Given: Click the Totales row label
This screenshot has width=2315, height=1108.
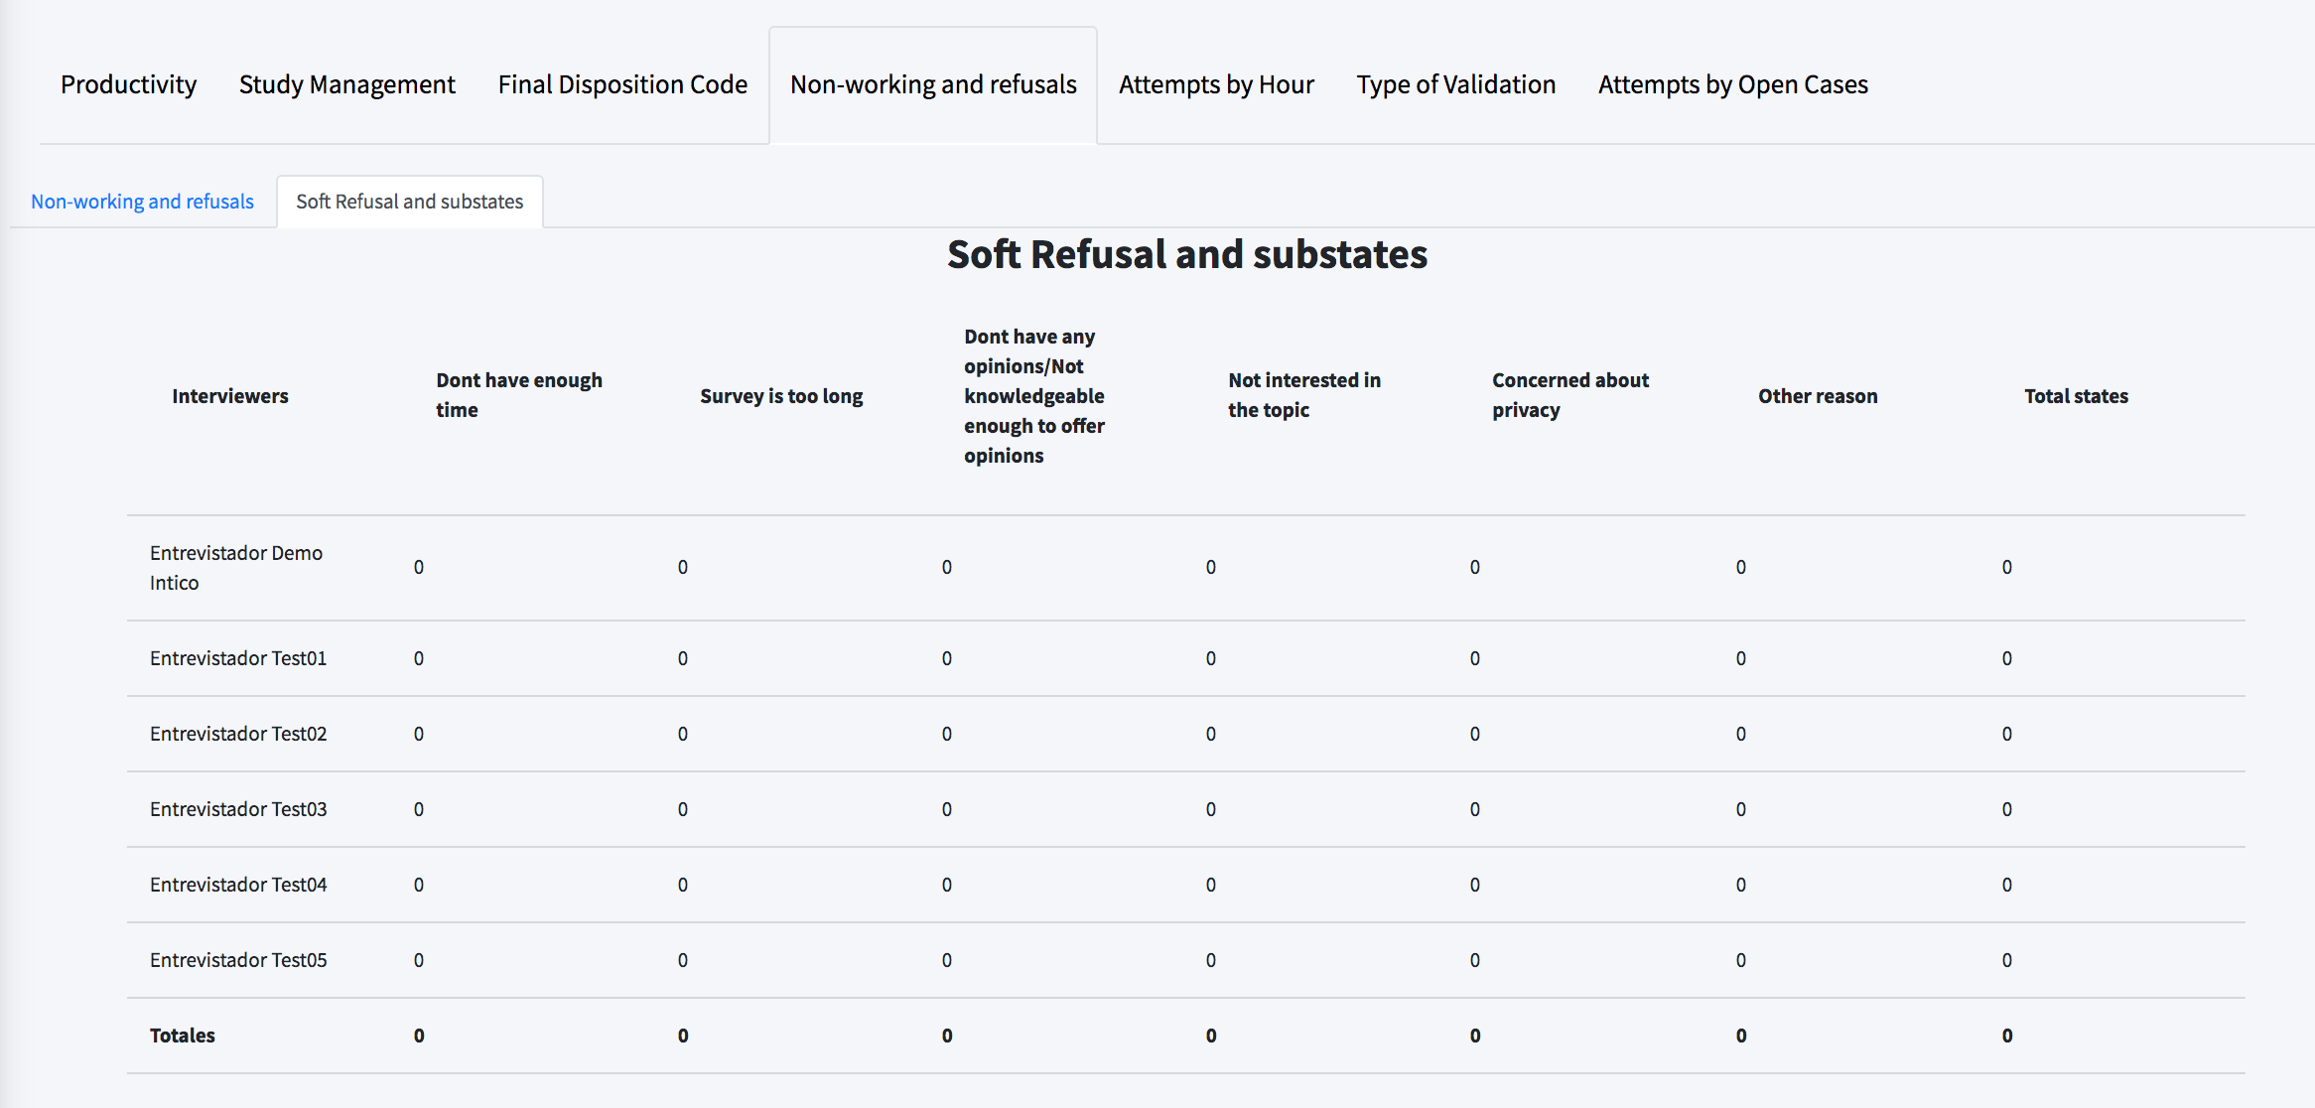Looking at the screenshot, I should 183,1036.
